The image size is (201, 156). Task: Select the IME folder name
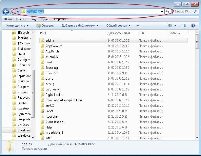point(48,138)
